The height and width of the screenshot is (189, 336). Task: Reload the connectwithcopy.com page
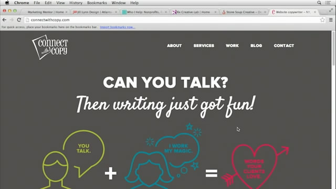tap(19, 20)
